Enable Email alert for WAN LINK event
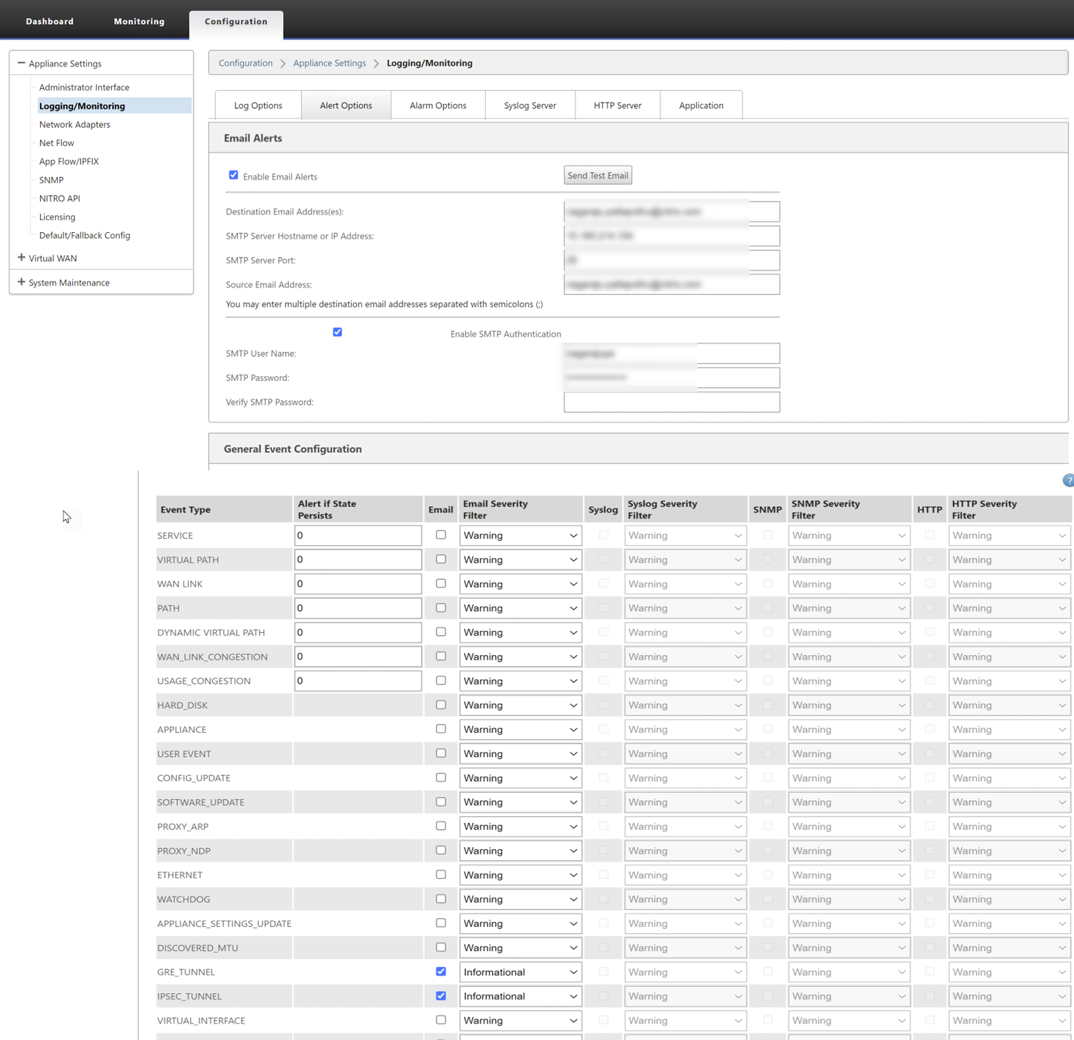Screen dimensions: 1074x1040 point(441,583)
